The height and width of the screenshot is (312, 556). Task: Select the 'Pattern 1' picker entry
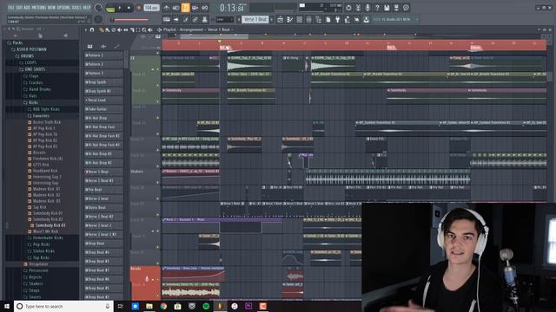click(103, 55)
